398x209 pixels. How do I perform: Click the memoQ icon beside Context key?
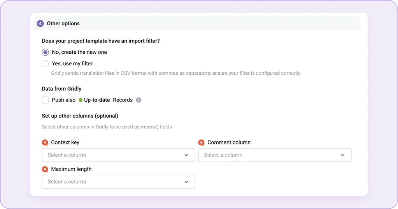click(45, 142)
